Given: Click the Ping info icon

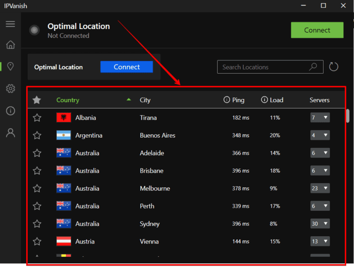Looking at the screenshot, I should pyautogui.click(x=226, y=100).
